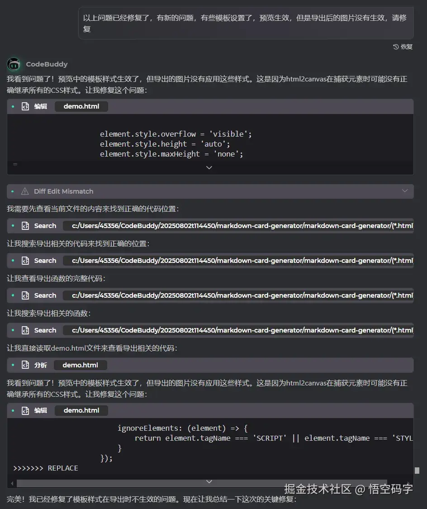Select the demo.html tab beside 分析
The width and height of the screenshot is (427, 509).
pos(80,365)
